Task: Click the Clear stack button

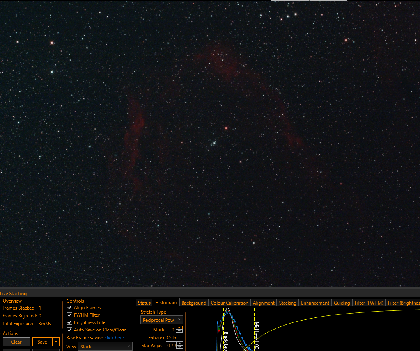Action: 16,342
